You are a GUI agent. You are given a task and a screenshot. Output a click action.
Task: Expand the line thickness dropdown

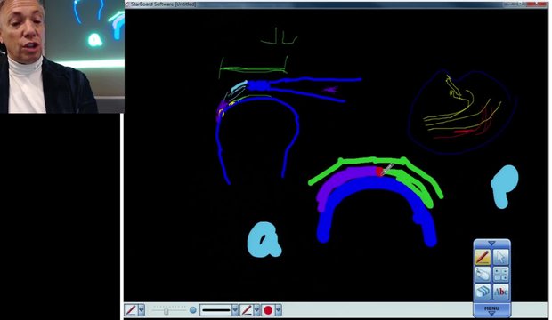coord(235,310)
